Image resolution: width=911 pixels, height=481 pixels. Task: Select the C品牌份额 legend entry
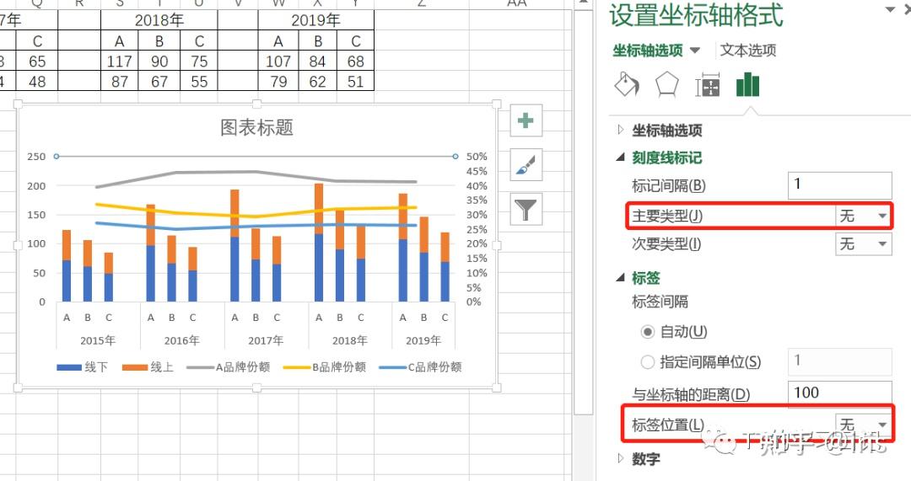pyautogui.click(x=420, y=366)
